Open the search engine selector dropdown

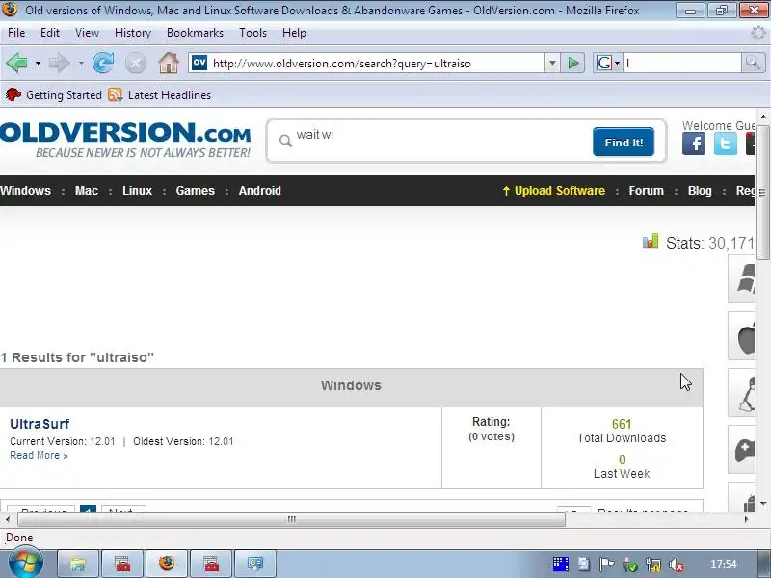pos(617,63)
